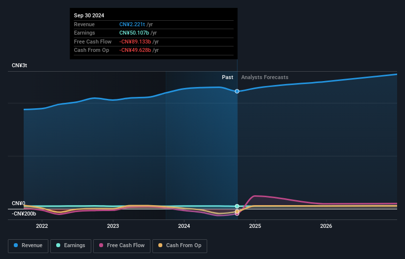Click the 2022 x-axis label
This screenshot has width=405, height=259.
coord(42,226)
